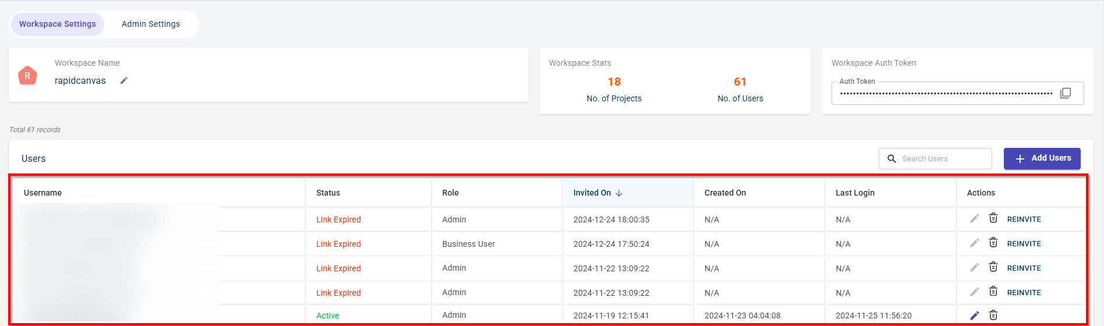This screenshot has height=326, width=1104.
Task: Reinvite the Business User
Action: [x=1024, y=244]
